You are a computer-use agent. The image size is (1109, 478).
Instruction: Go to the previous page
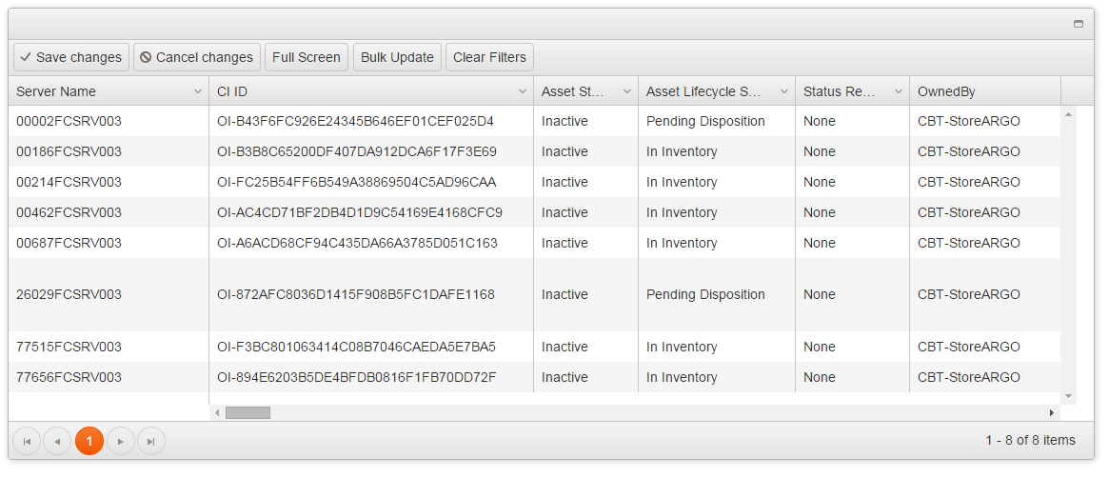click(x=57, y=441)
